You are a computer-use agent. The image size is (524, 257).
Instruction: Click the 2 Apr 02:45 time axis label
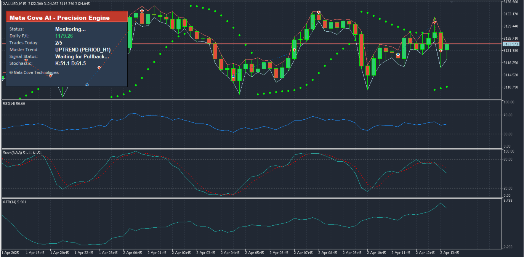pyautogui.click(x=181, y=252)
